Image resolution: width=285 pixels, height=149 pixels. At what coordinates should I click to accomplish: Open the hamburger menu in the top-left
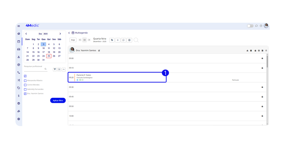coord(19,26)
